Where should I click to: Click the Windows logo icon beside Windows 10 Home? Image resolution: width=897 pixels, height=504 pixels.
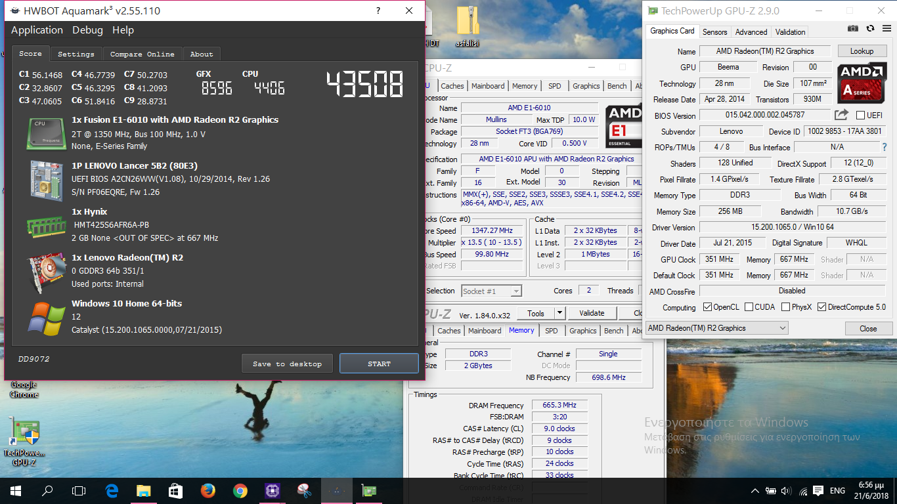pos(46,318)
